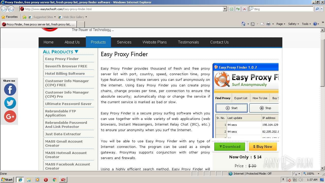Click the Stop loading X icon

(244, 9)
